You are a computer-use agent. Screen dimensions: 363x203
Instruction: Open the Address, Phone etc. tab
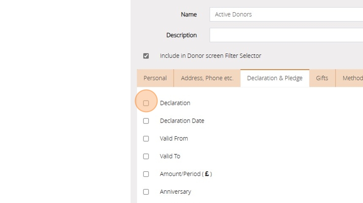[x=207, y=78]
